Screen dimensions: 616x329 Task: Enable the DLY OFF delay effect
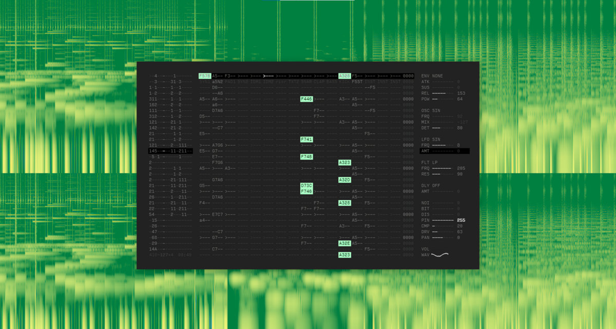point(436,185)
